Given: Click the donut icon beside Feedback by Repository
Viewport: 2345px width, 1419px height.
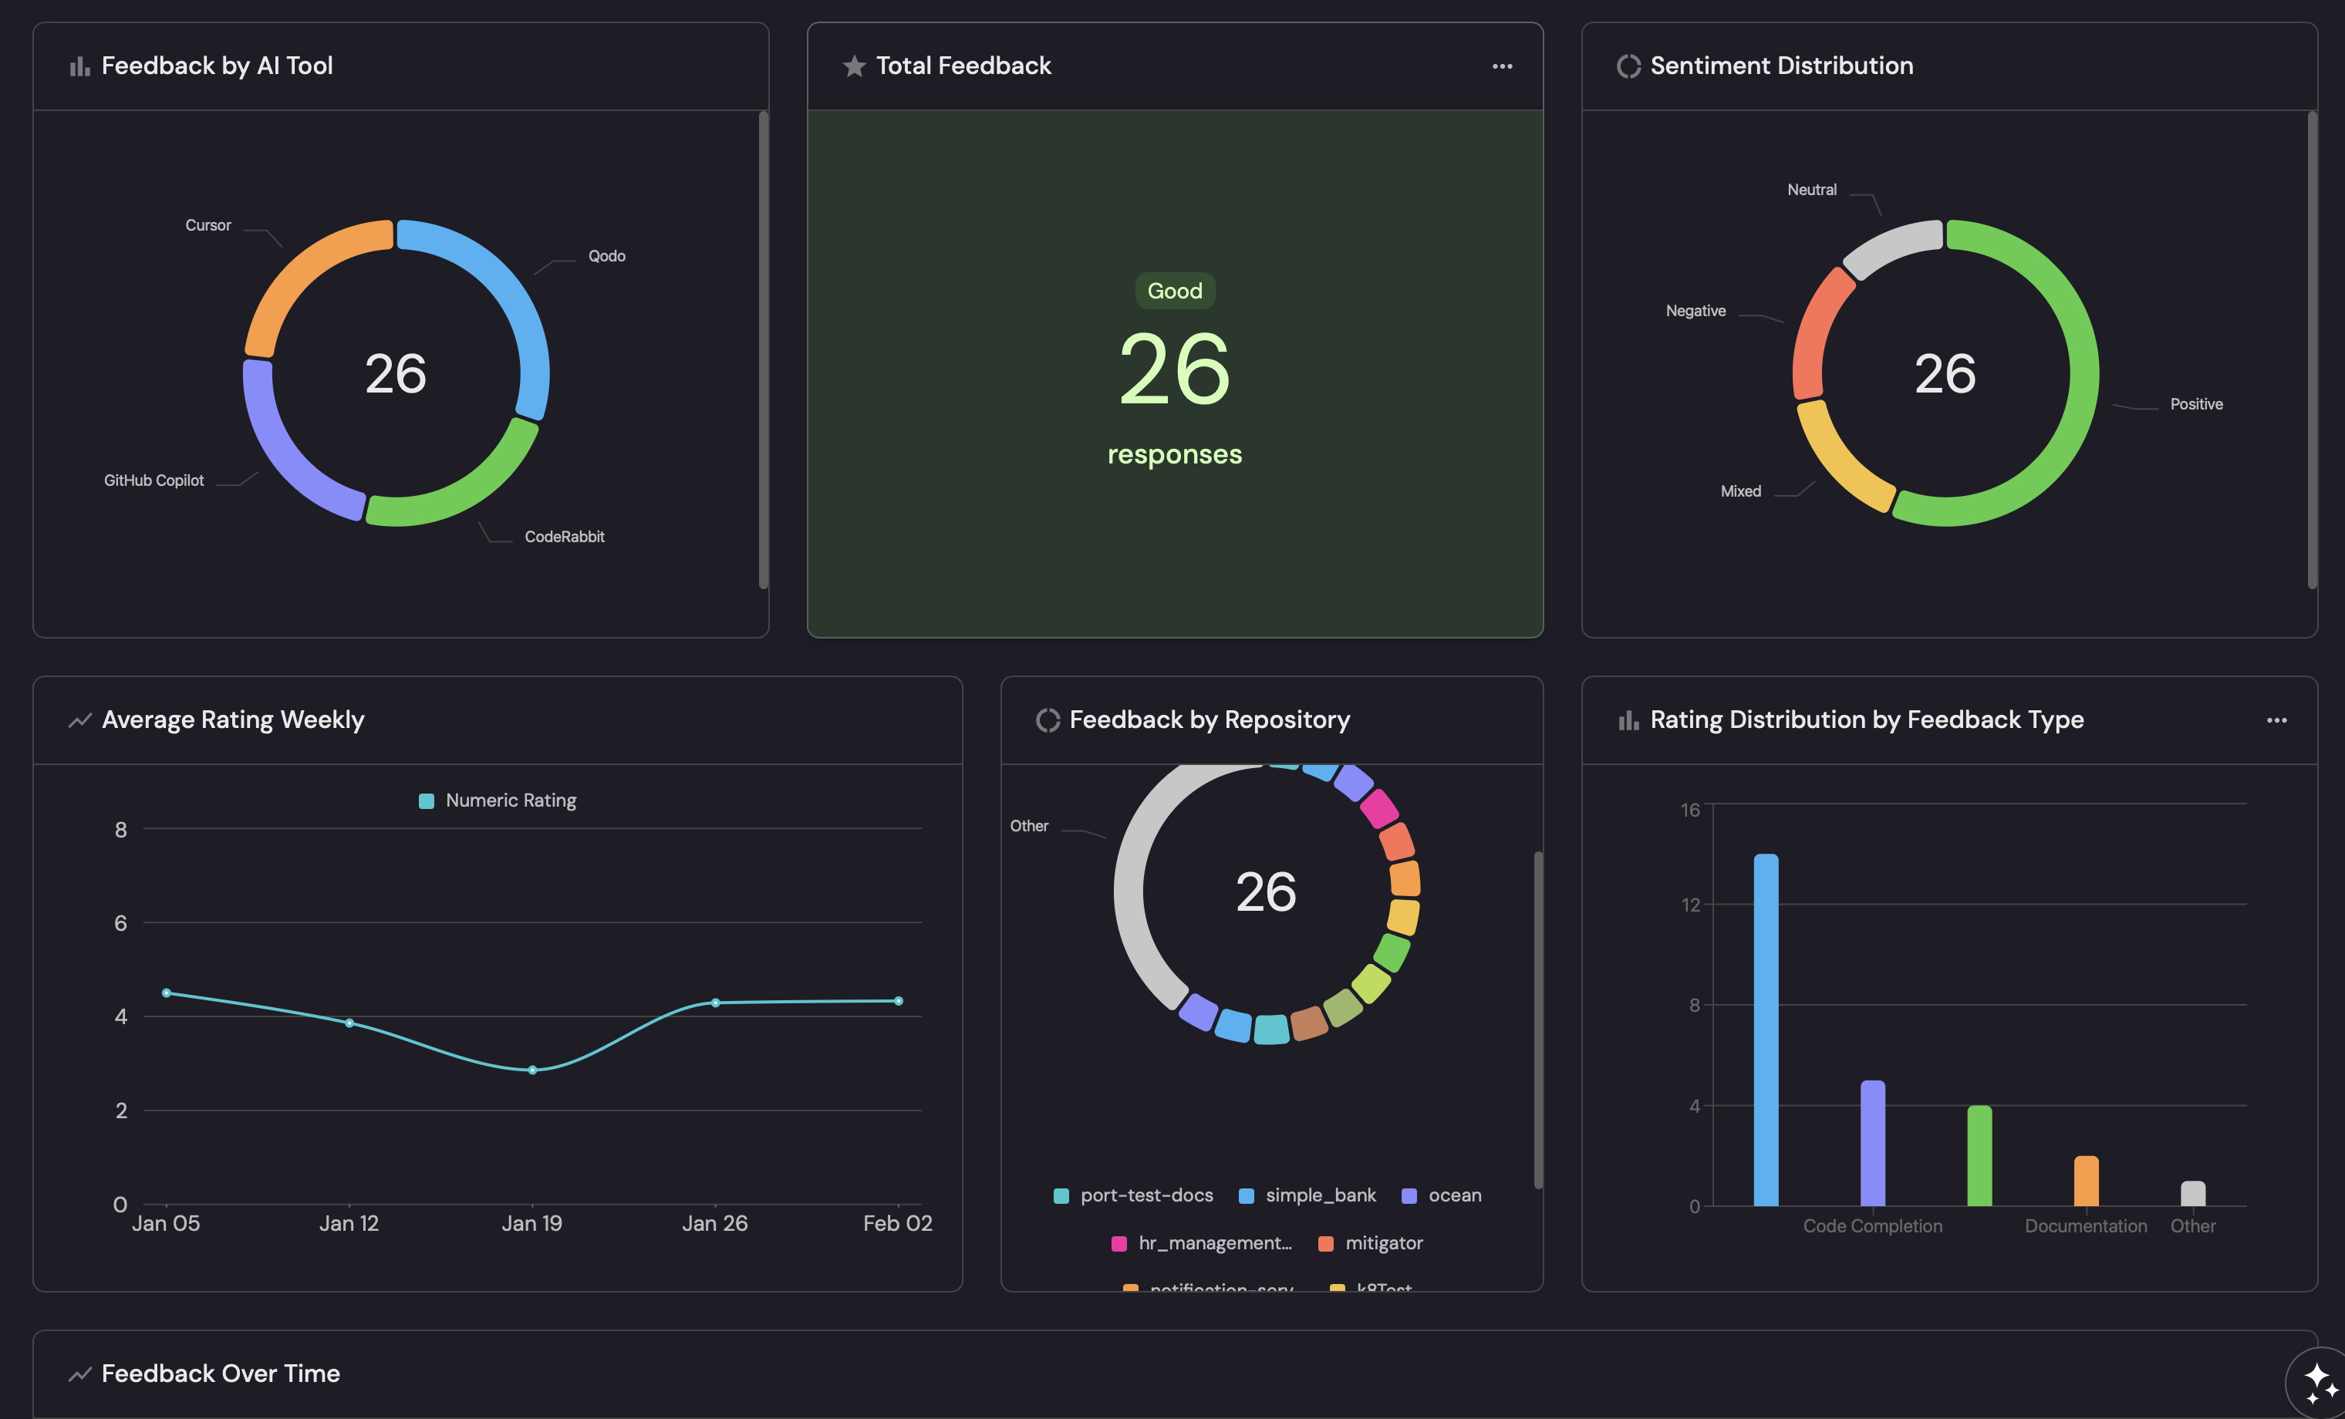Looking at the screenshot, I should [1047, 720].
